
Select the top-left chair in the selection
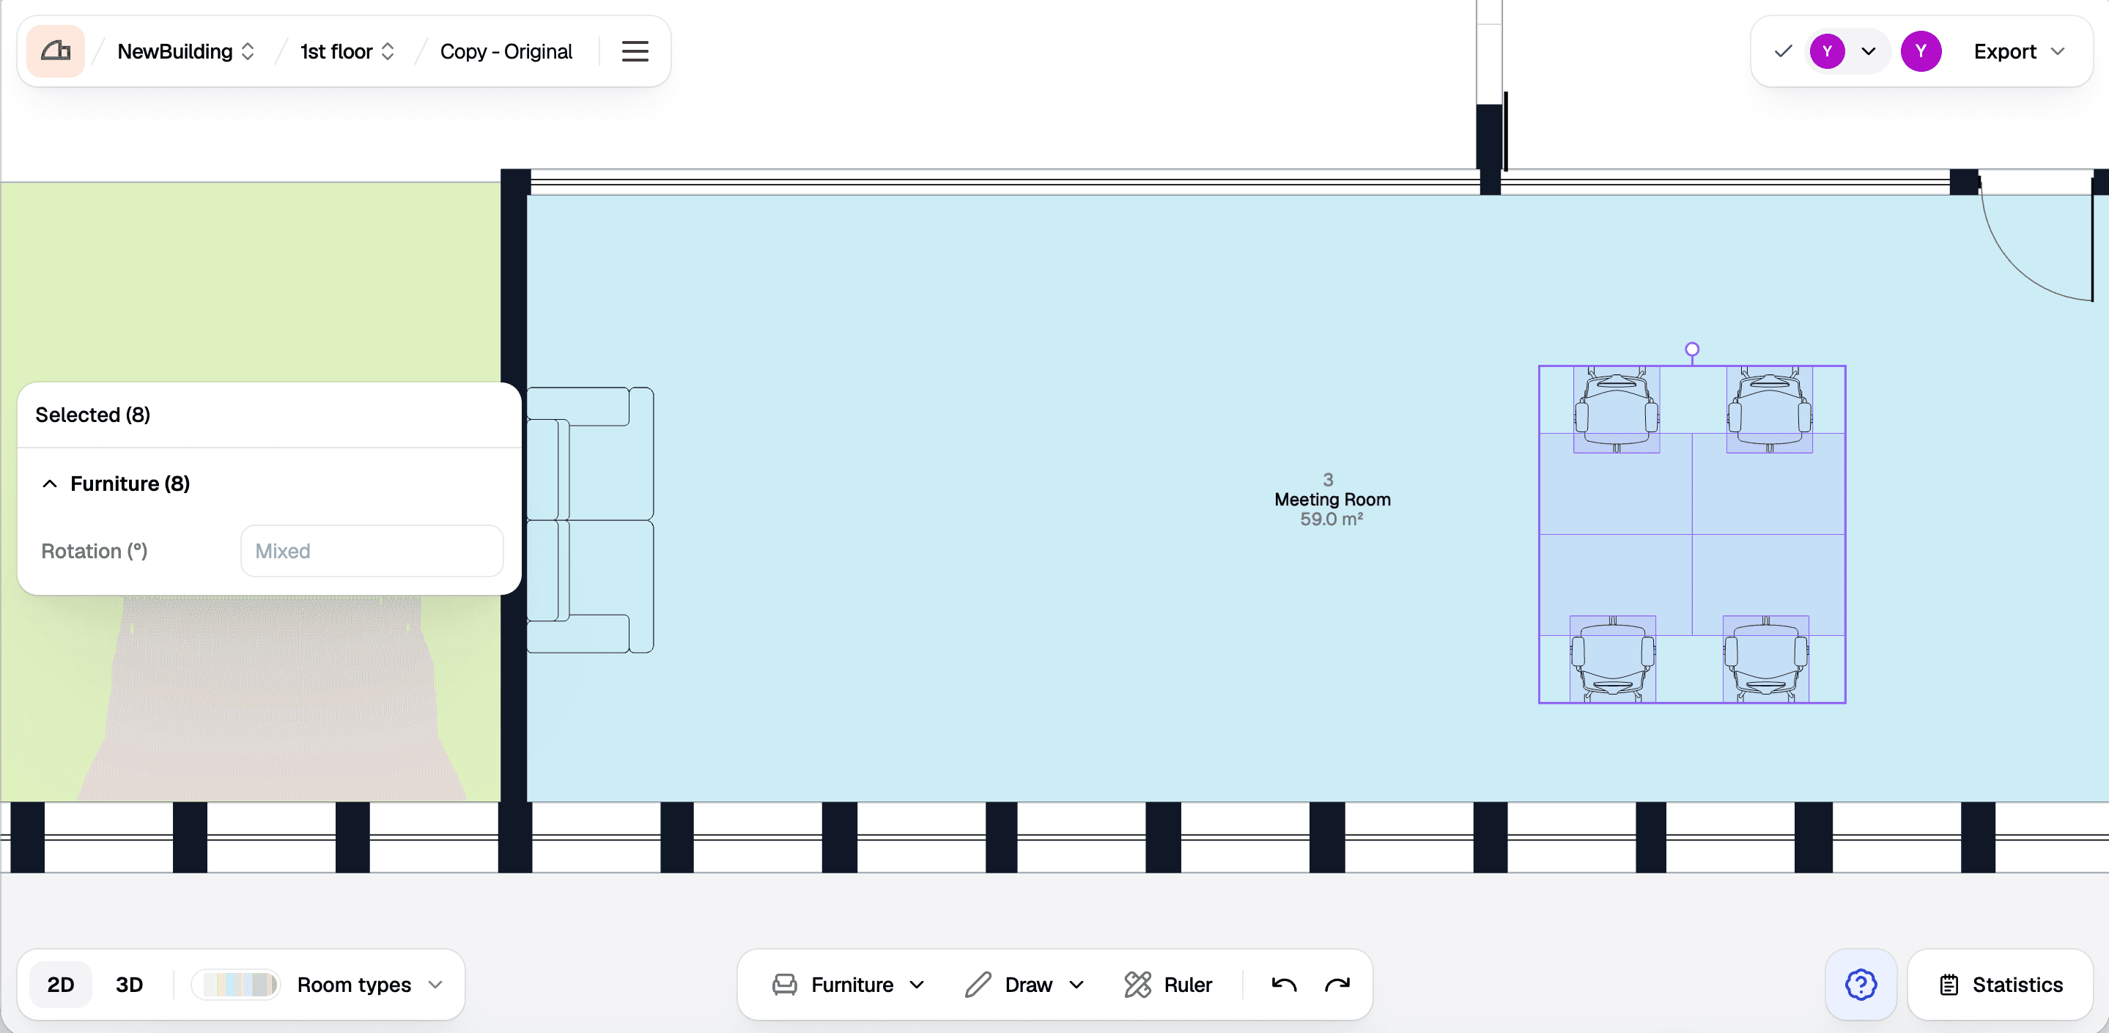(1616, 410)
